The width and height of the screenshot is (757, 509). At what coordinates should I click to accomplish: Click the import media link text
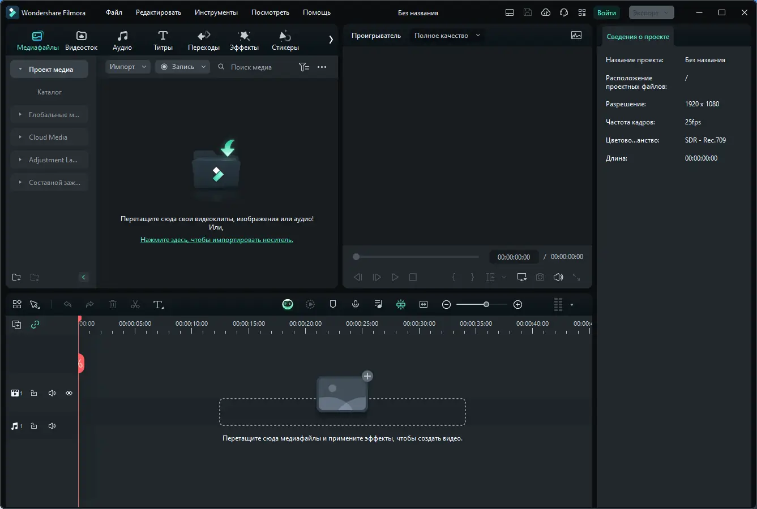[x=217, y=240]
